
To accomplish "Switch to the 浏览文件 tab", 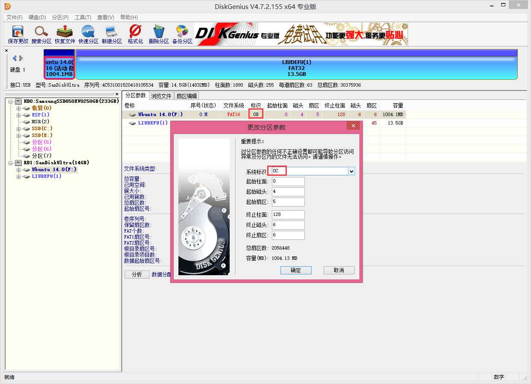I will (161, 96).
